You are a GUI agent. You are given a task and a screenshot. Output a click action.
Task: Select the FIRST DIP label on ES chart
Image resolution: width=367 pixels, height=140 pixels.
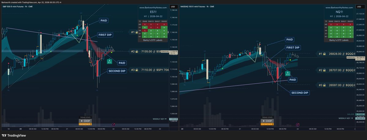[105, 35]
